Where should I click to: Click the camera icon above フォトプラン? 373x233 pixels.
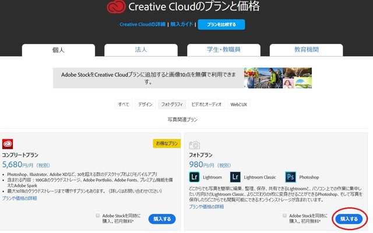(x=195, y=144)
